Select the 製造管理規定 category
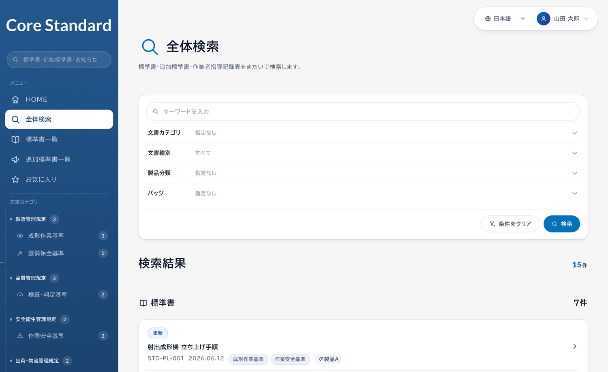This screenshot has height=372, width=608. click(31, 219)
